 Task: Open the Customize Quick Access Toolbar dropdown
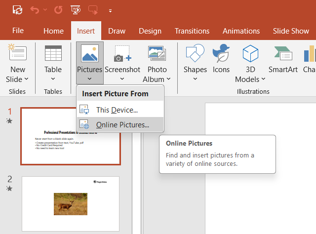pos(110,10)
